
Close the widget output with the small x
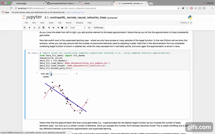pyautogui.click(x=37, y=73)
